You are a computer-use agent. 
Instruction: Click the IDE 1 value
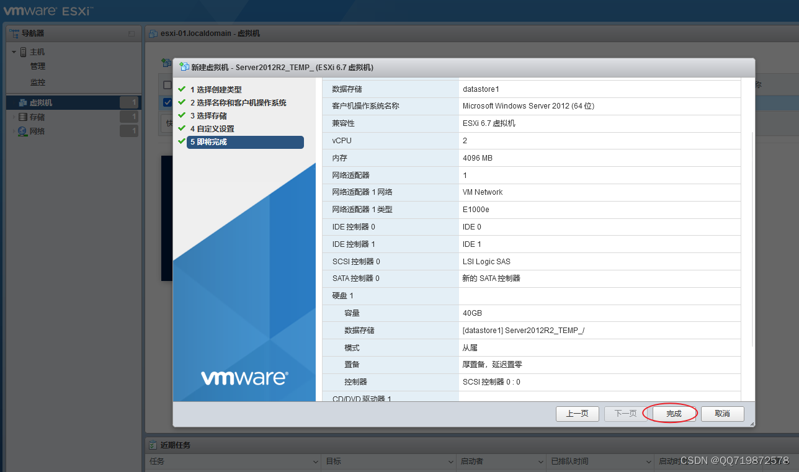click(472, 244)
